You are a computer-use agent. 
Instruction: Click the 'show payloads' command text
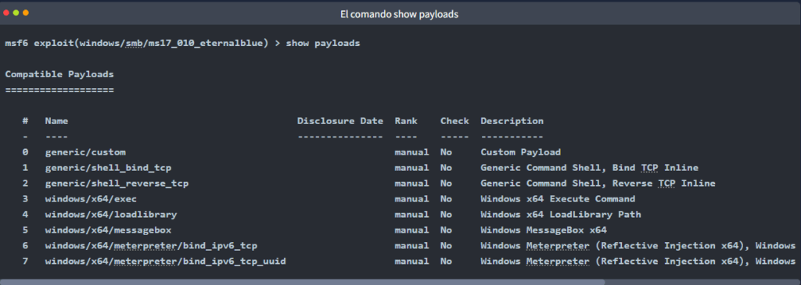point(323,44)
